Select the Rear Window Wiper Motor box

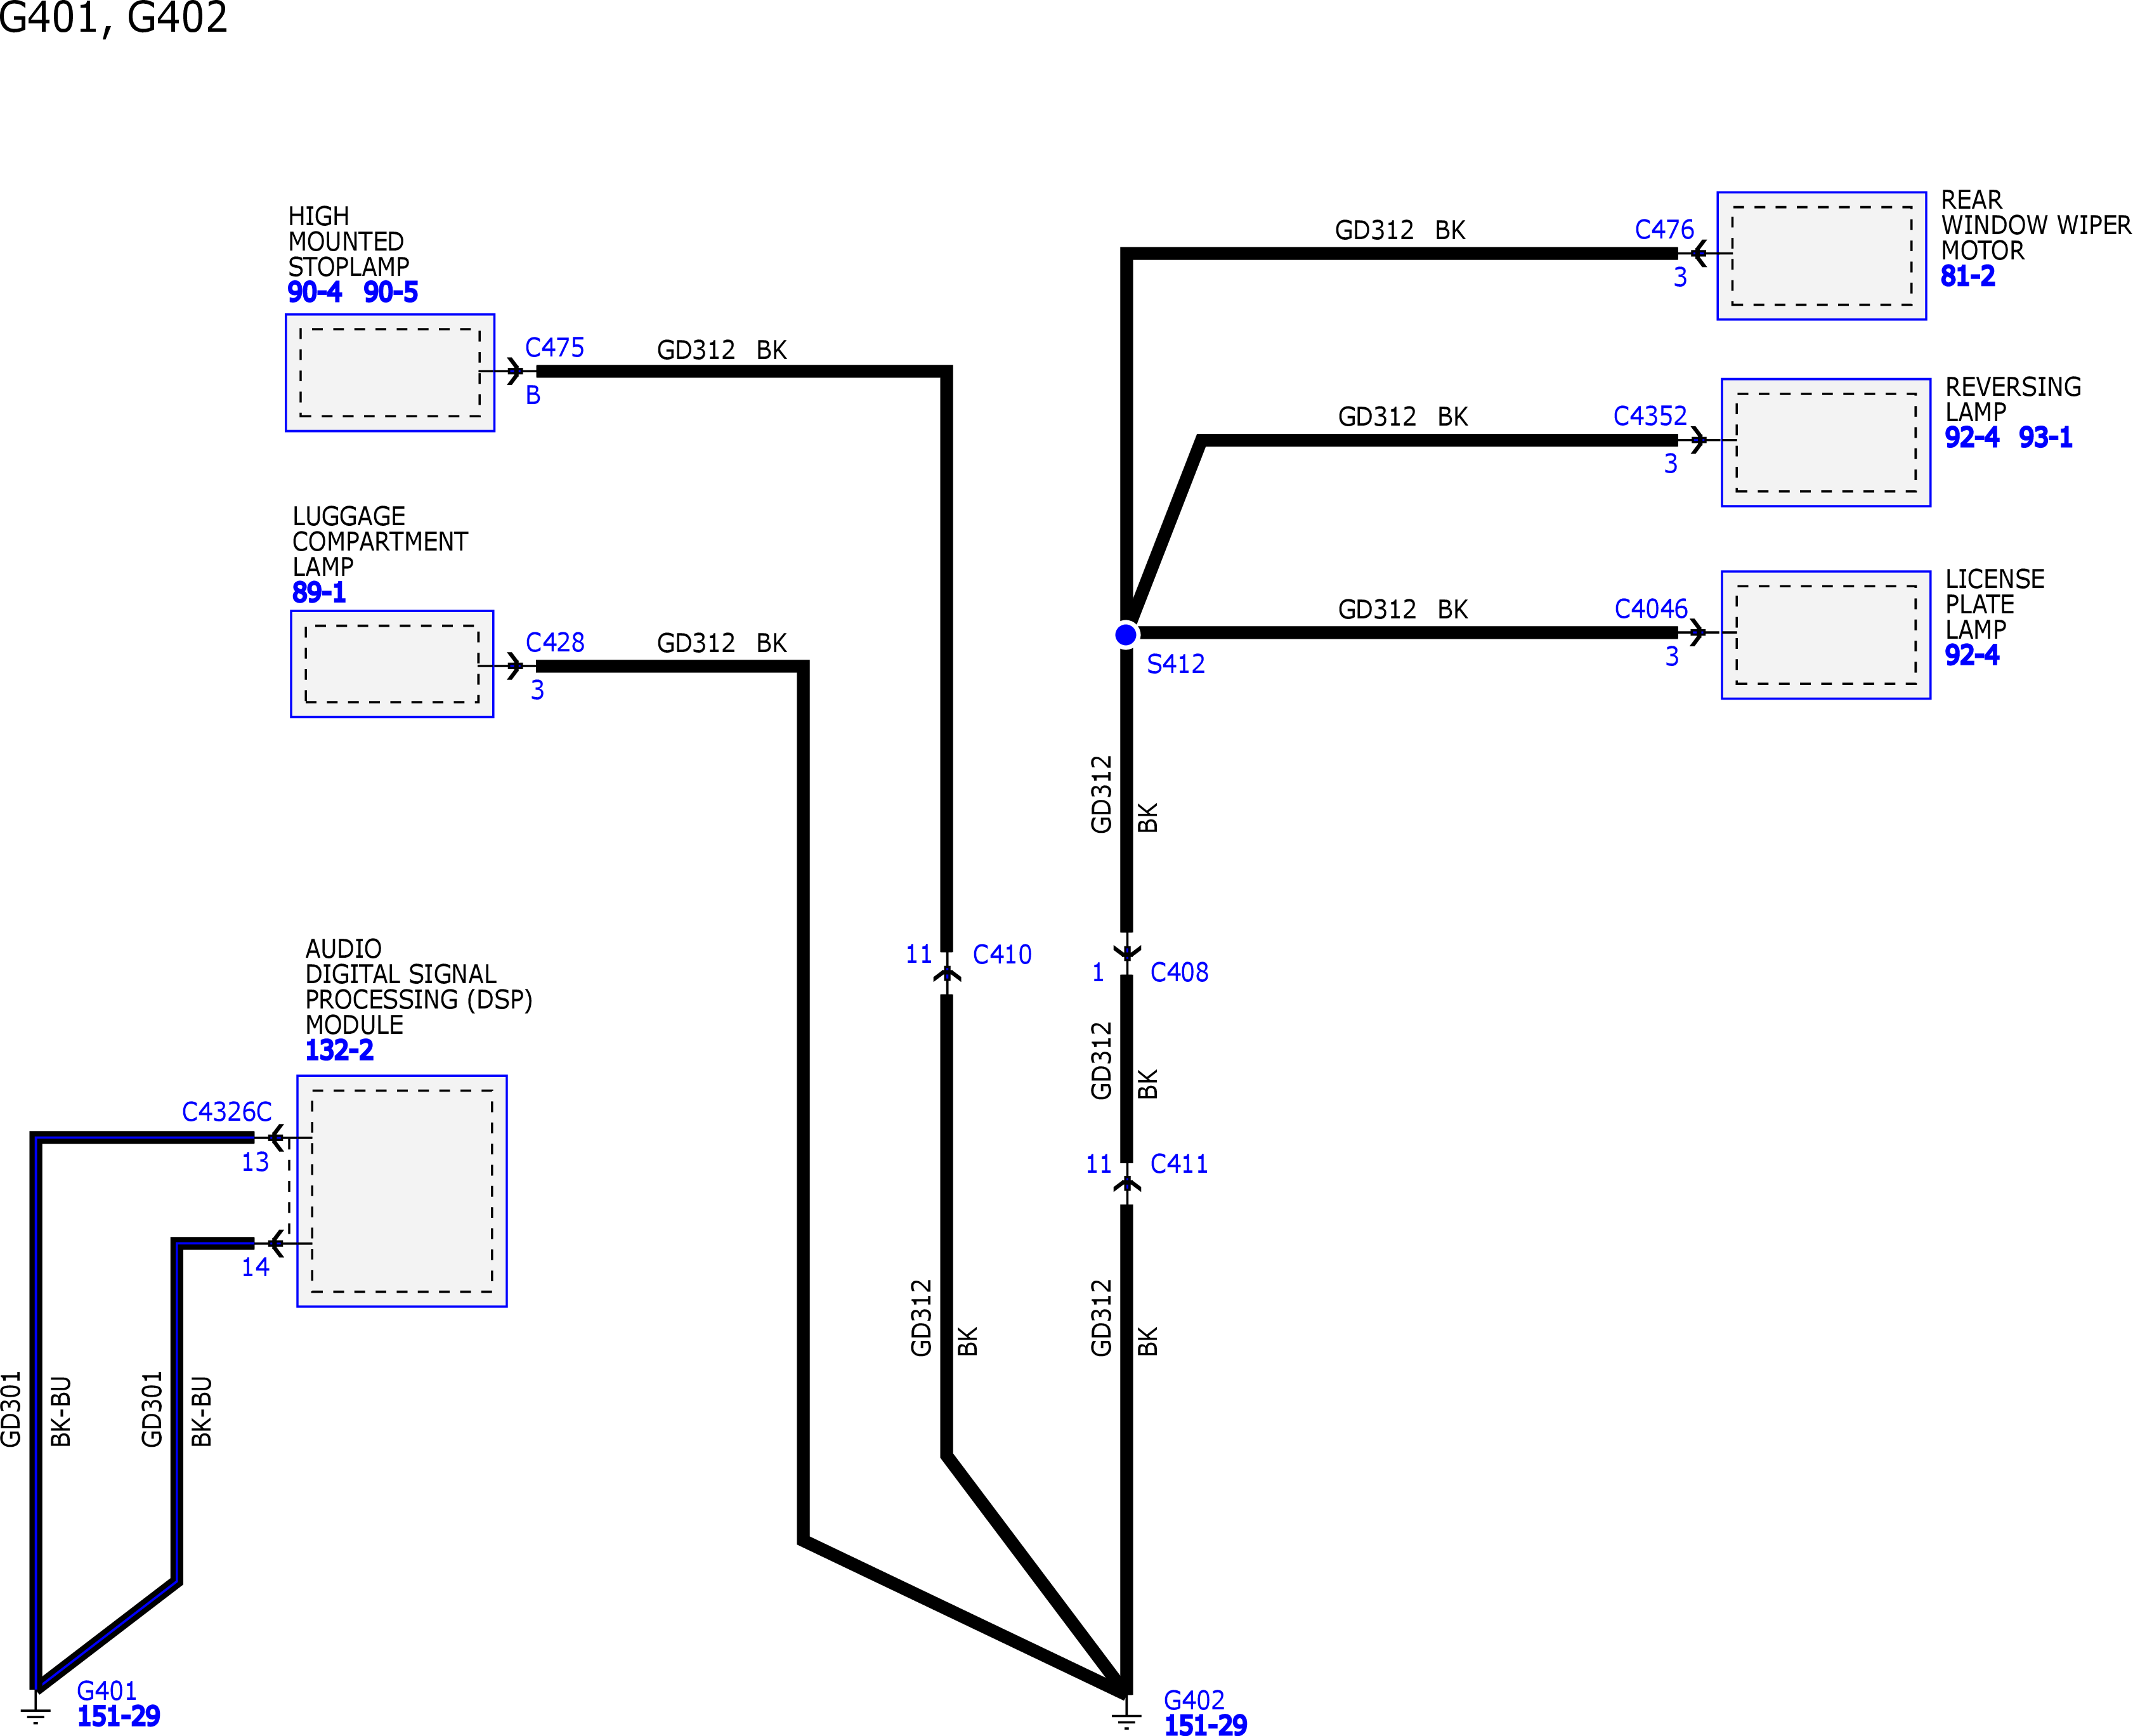click(x=1822, y=256)
